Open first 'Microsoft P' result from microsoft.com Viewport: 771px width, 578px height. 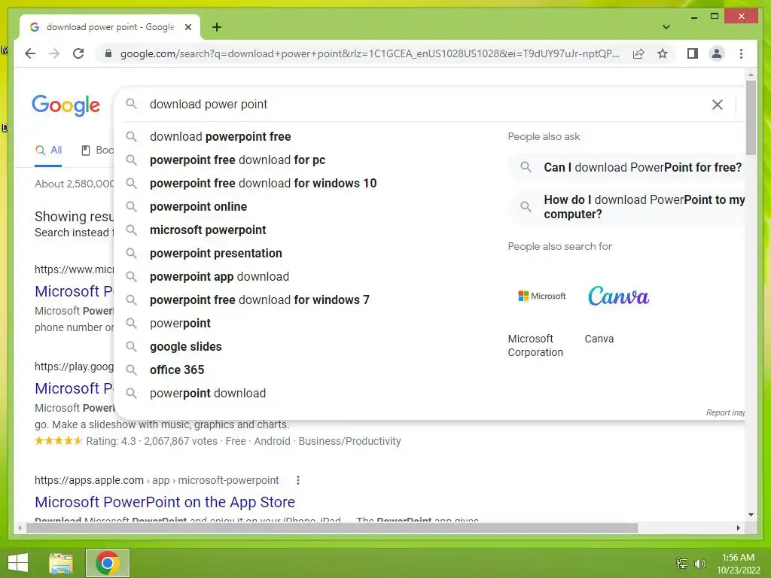(74, 291)
